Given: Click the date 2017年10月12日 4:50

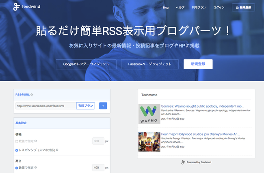Looking at the screenshot, I should pos(173,147).
